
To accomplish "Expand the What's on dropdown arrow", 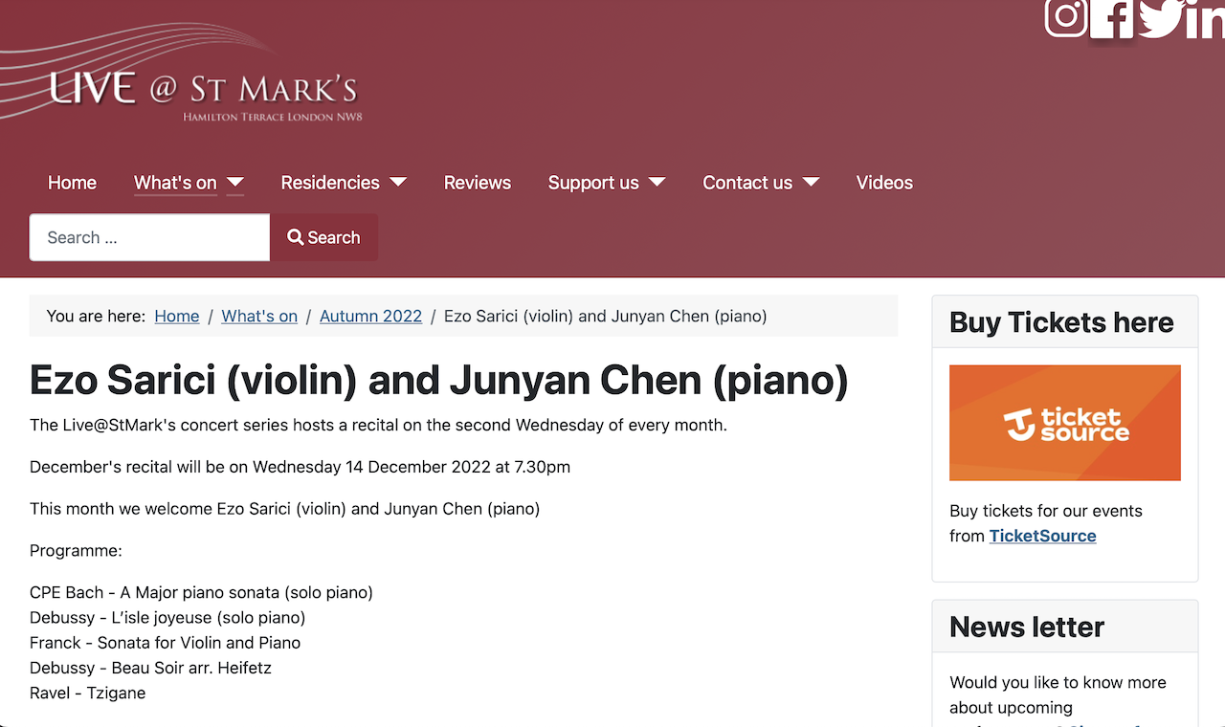I will click(x=235, y=183).
